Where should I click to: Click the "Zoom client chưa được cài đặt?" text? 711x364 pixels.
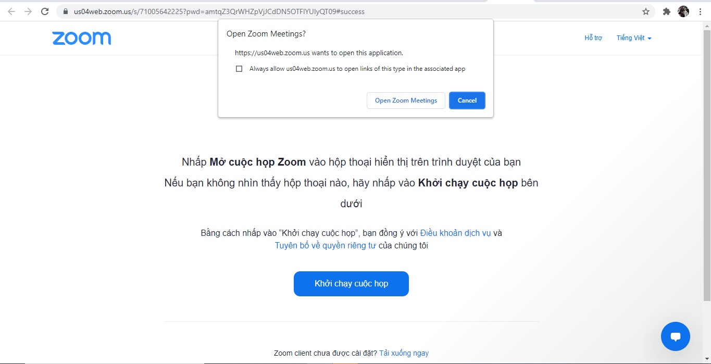point(325,353)
